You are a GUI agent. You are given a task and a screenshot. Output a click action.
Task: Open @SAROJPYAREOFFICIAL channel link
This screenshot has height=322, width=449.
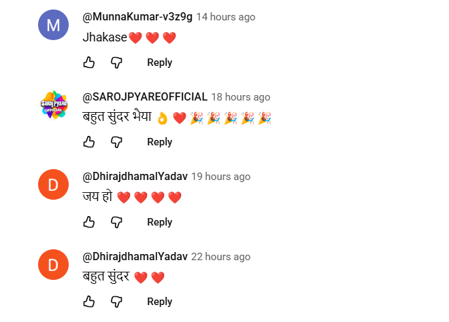click(145, 97)
